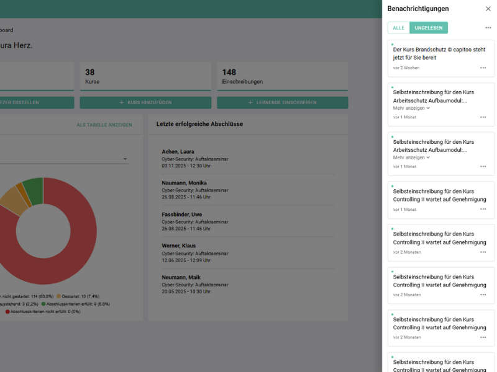The width and height of the screenshot is (497, 372).
Task: Open options menu of first Arbeitsschutz notification
Action: click(483, 117)
